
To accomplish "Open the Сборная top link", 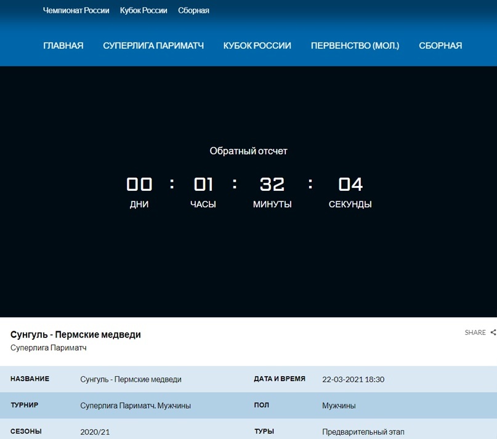I will tap(193, 10).
